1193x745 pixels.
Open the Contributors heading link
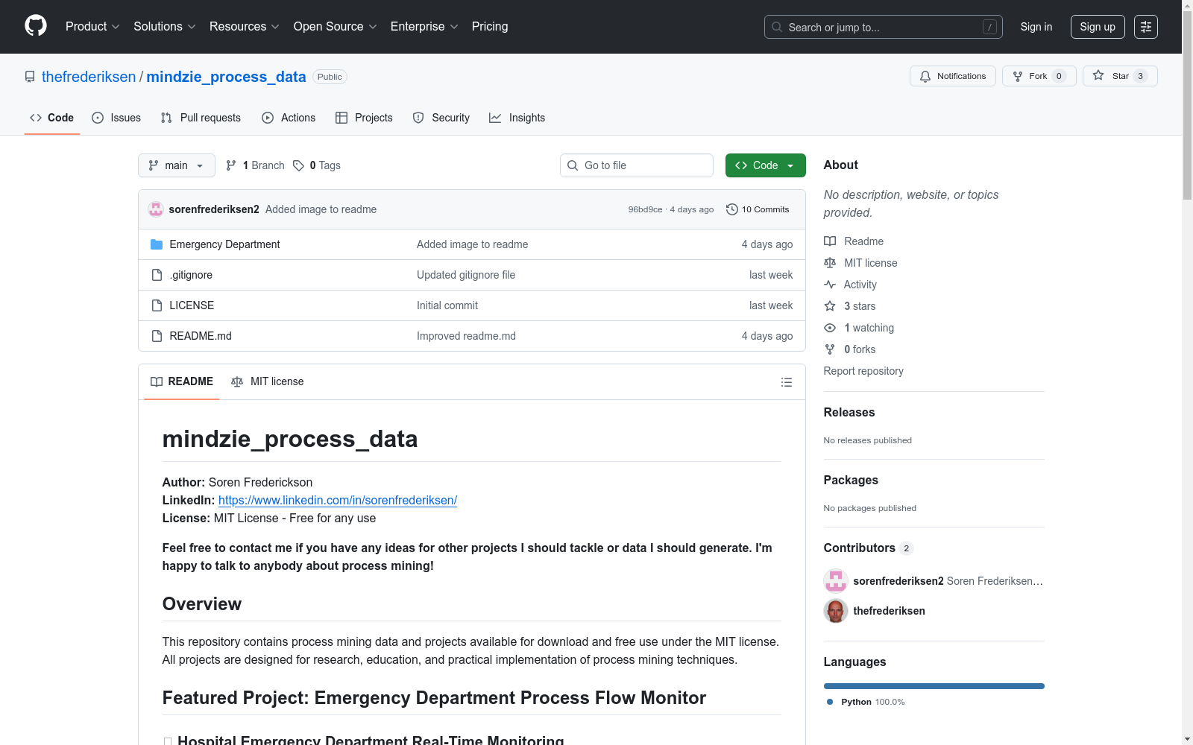868,548
